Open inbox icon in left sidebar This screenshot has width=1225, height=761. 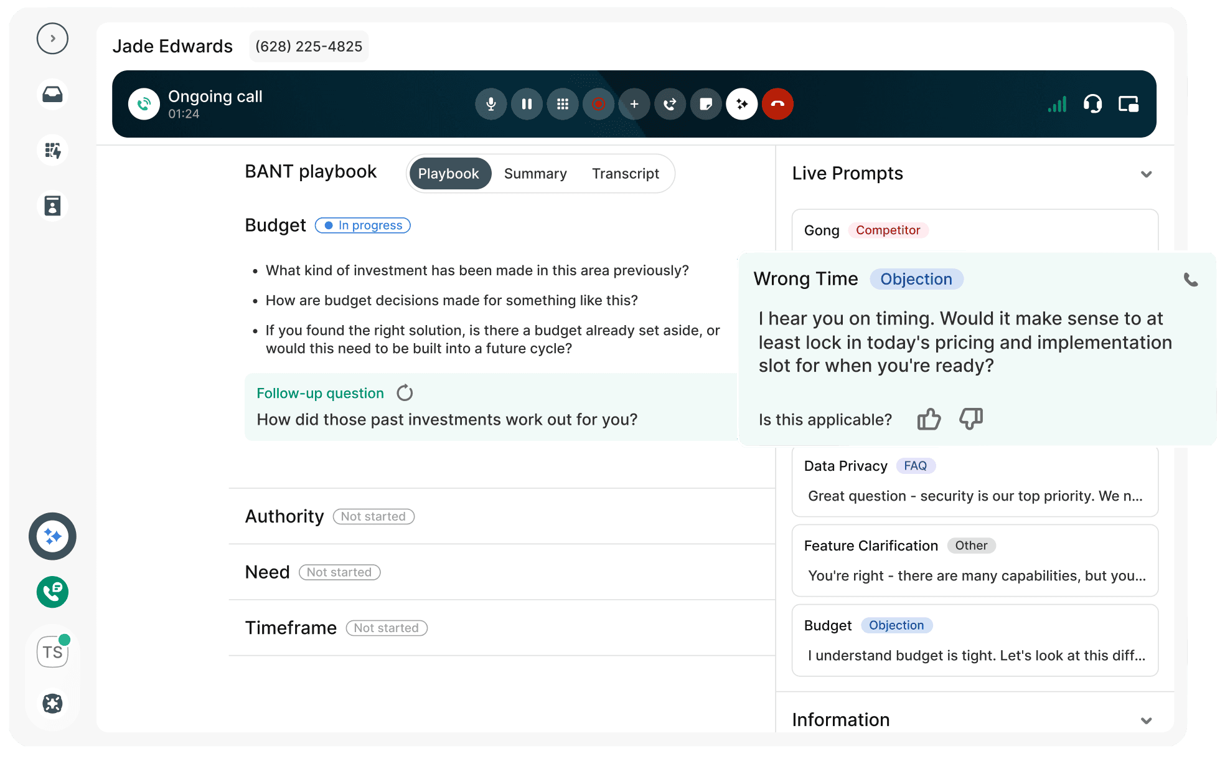pyautogui.click(x=52, y=95)
